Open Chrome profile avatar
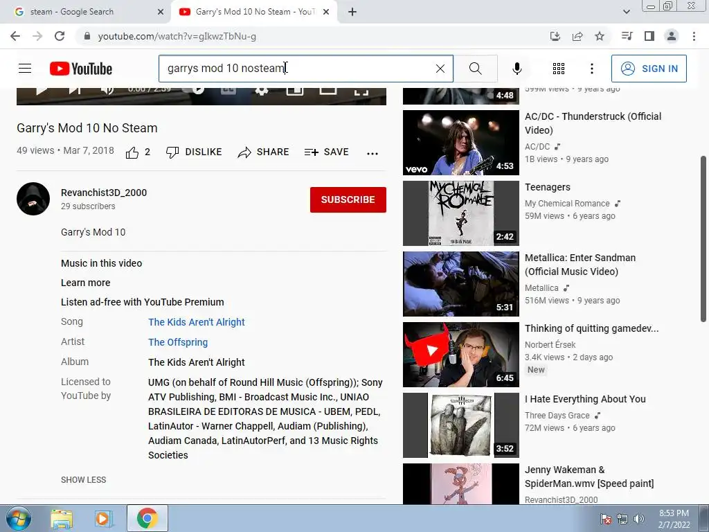Image resolution: width=709 pixels, height=532 pixels. click(x=672, y=36)
